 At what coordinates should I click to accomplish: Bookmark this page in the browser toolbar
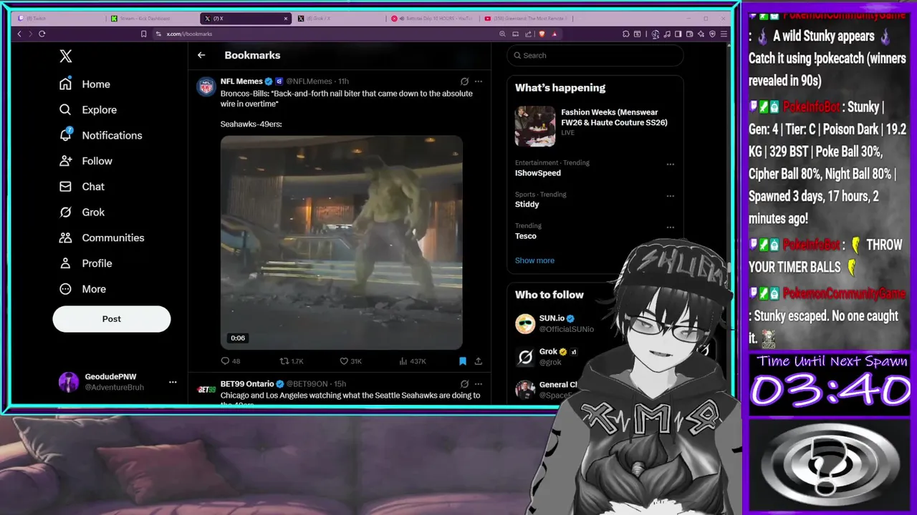144,34
